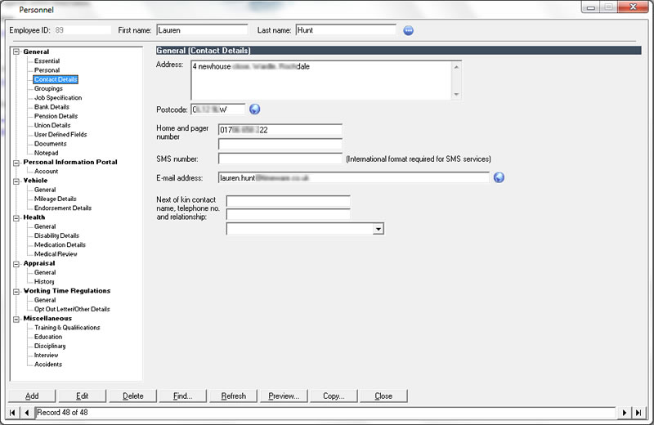The height and width of the screenshot is (425, 654).
Task: Click into the SMS number field
Action: click(280, 159)
